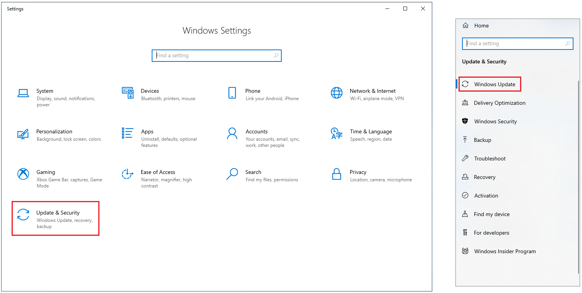
Task: Select the Search magnifier category icon
Action: click(x=232, y=174)
